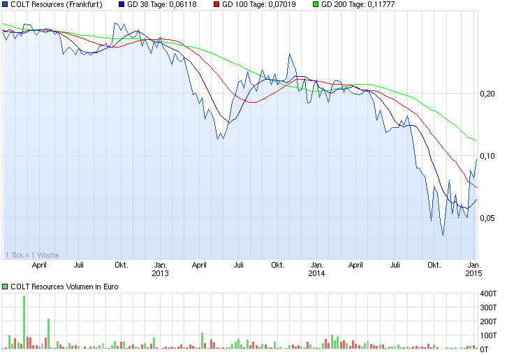Select the GD 200 Tage: 0,11777 label

coord(358,4)
